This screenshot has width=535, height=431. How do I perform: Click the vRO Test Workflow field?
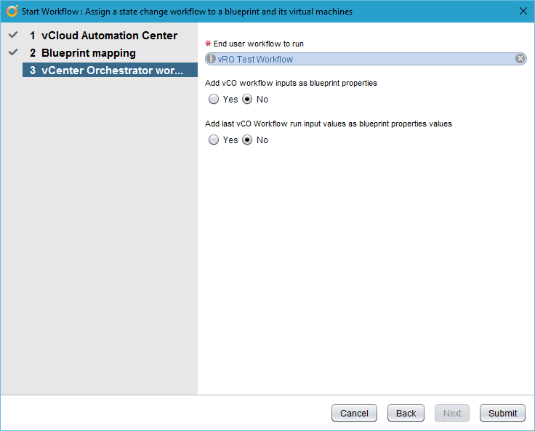tap(363, 59)
